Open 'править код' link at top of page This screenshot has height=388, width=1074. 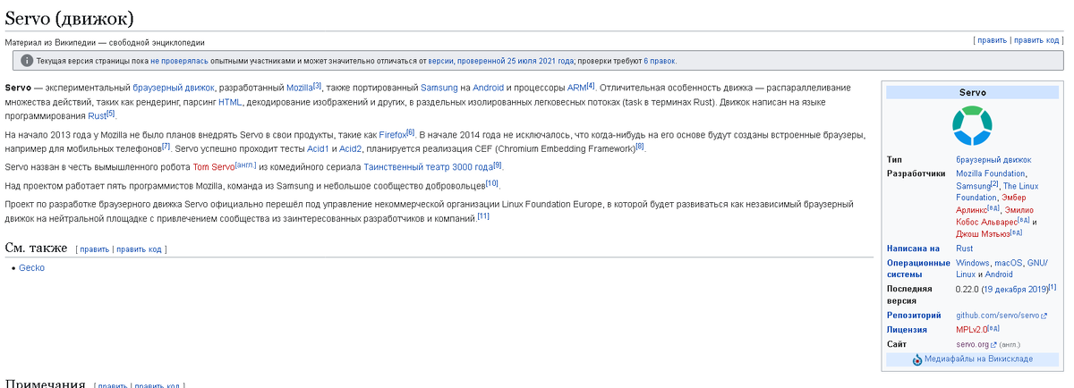pyautogui.click(x=1036, y=40)
